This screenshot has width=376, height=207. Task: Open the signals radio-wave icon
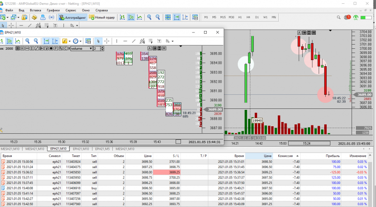coord(51,17)
